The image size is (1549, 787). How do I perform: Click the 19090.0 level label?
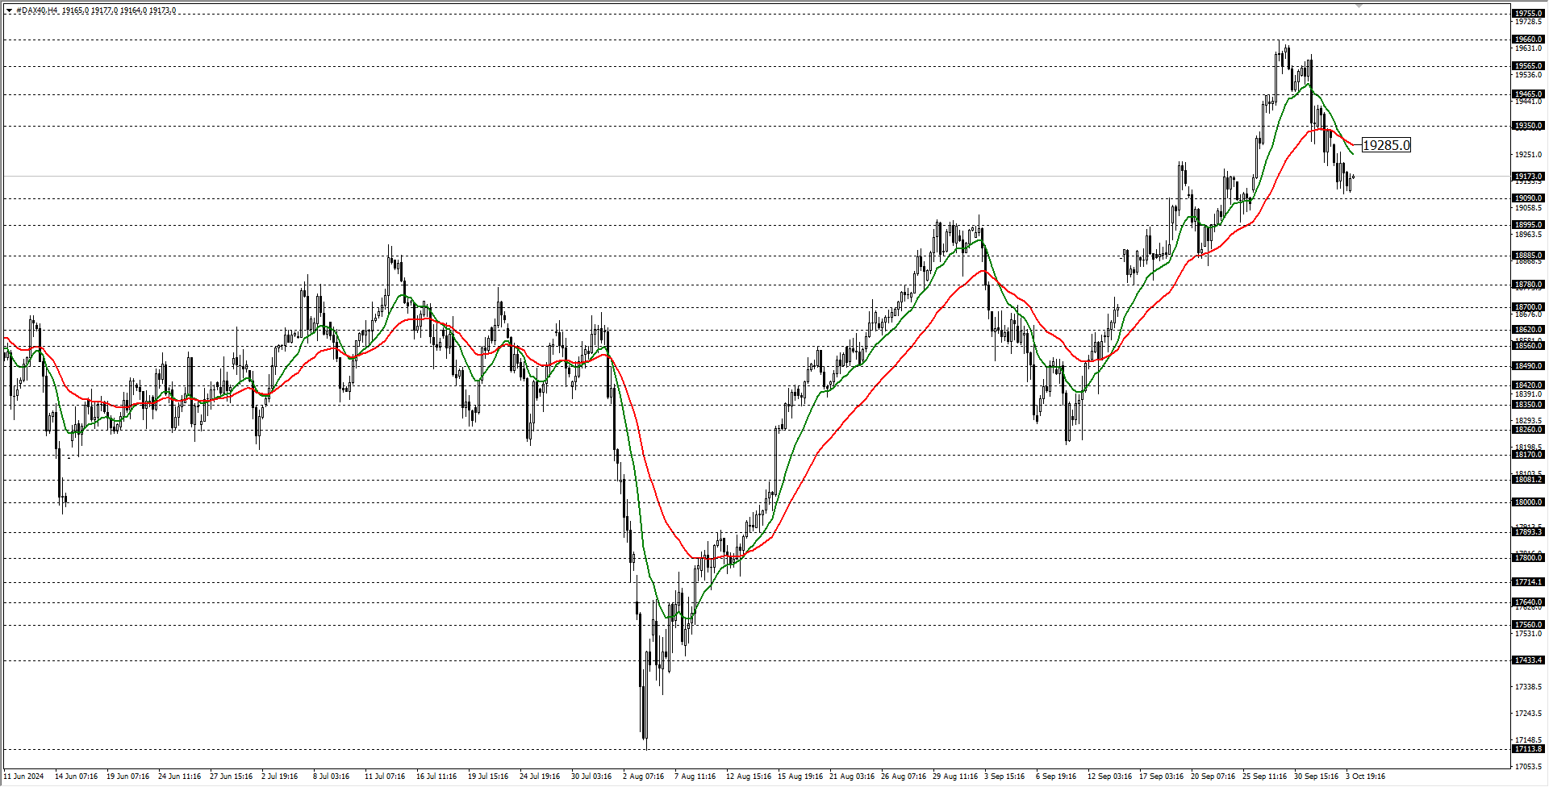tap(1528, 198)
